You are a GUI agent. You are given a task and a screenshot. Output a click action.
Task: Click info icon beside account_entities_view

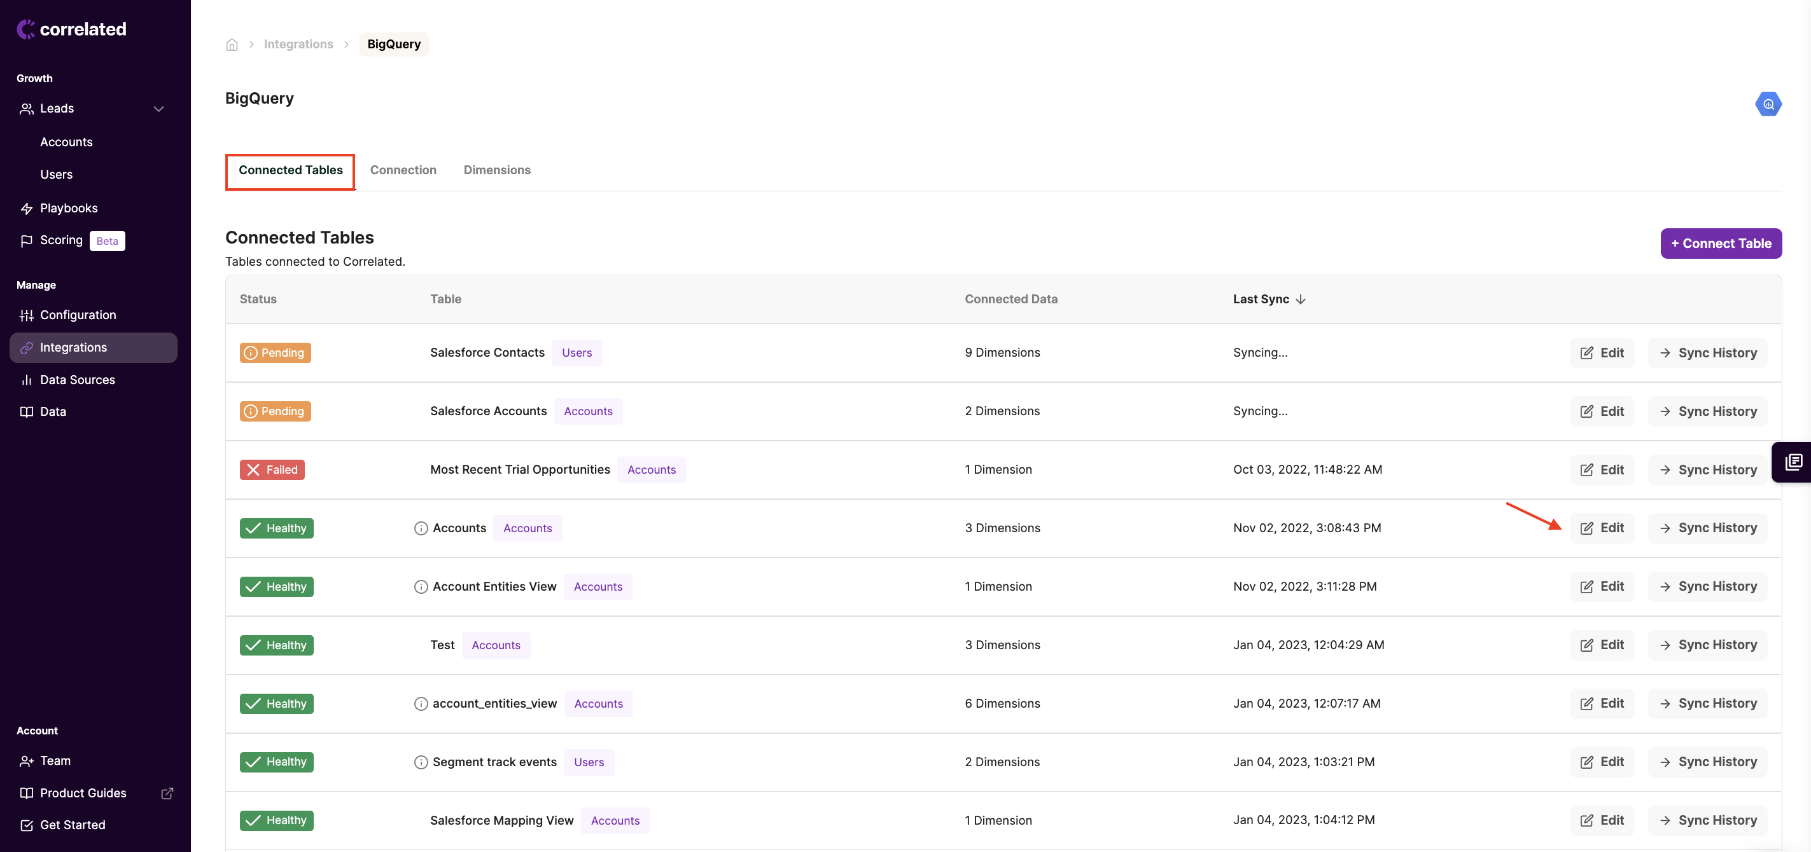[x=421, y=703]
